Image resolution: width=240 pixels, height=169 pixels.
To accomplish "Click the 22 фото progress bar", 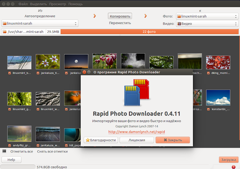I will tap(150, 31).
